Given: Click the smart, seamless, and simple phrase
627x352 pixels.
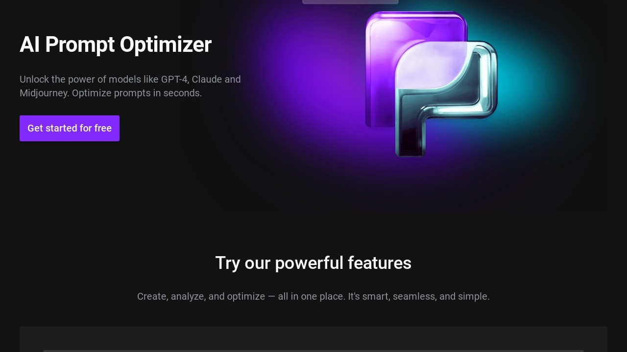Looking at the screenshot, I should 425,296.
